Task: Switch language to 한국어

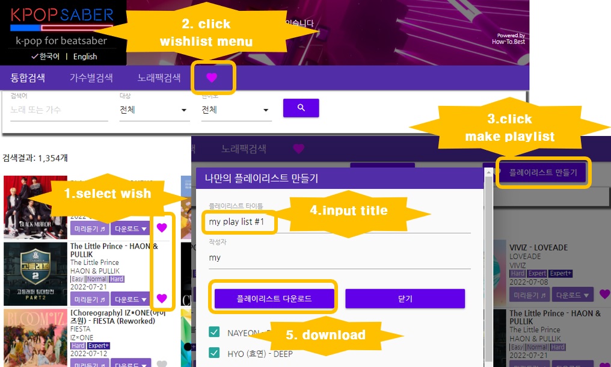Action: [x=46, y=57]
